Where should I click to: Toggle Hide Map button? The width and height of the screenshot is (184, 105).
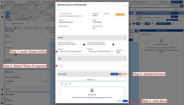click(165, 2)
